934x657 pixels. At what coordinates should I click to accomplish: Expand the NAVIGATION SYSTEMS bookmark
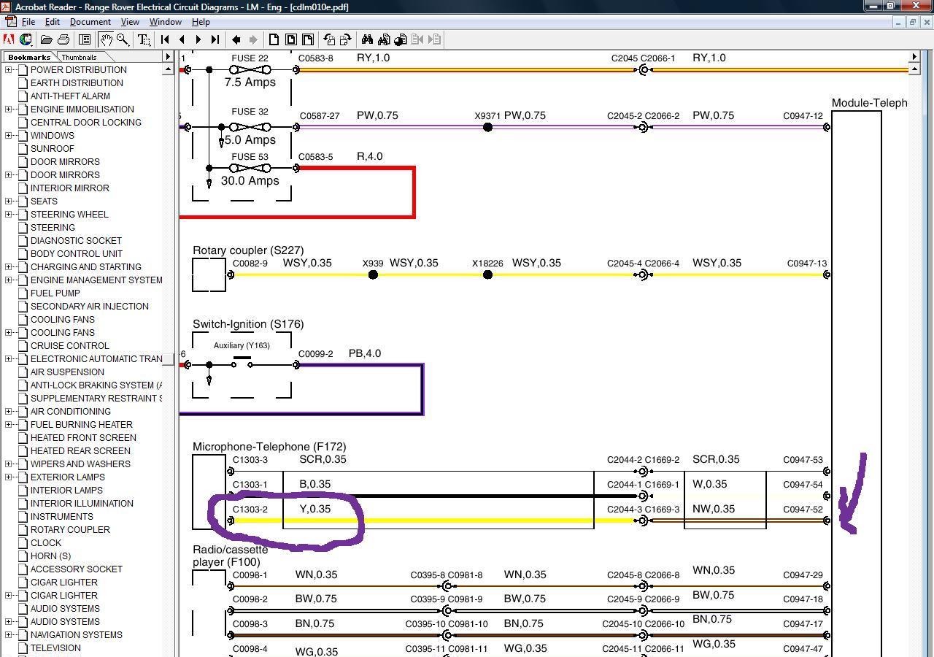pyautogui.click(x=9, y=635)
